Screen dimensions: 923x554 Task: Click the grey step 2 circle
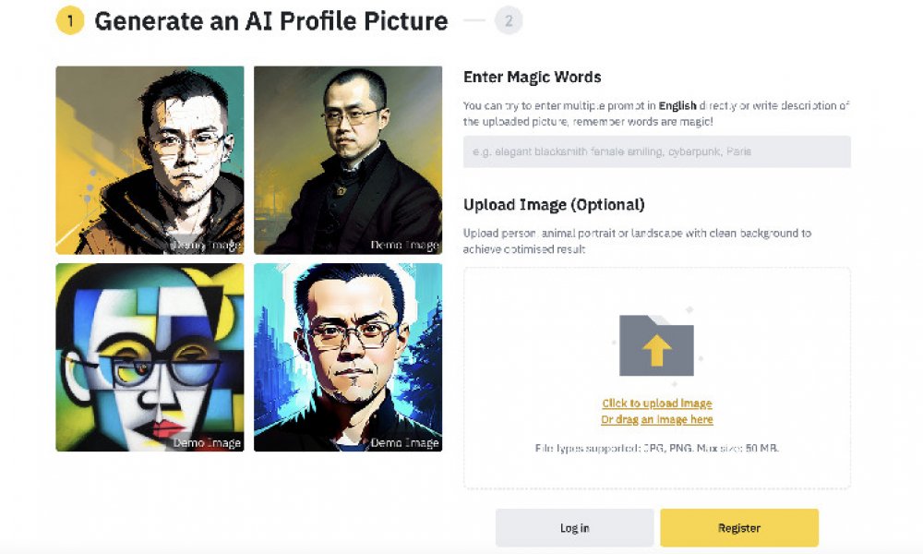509,20
